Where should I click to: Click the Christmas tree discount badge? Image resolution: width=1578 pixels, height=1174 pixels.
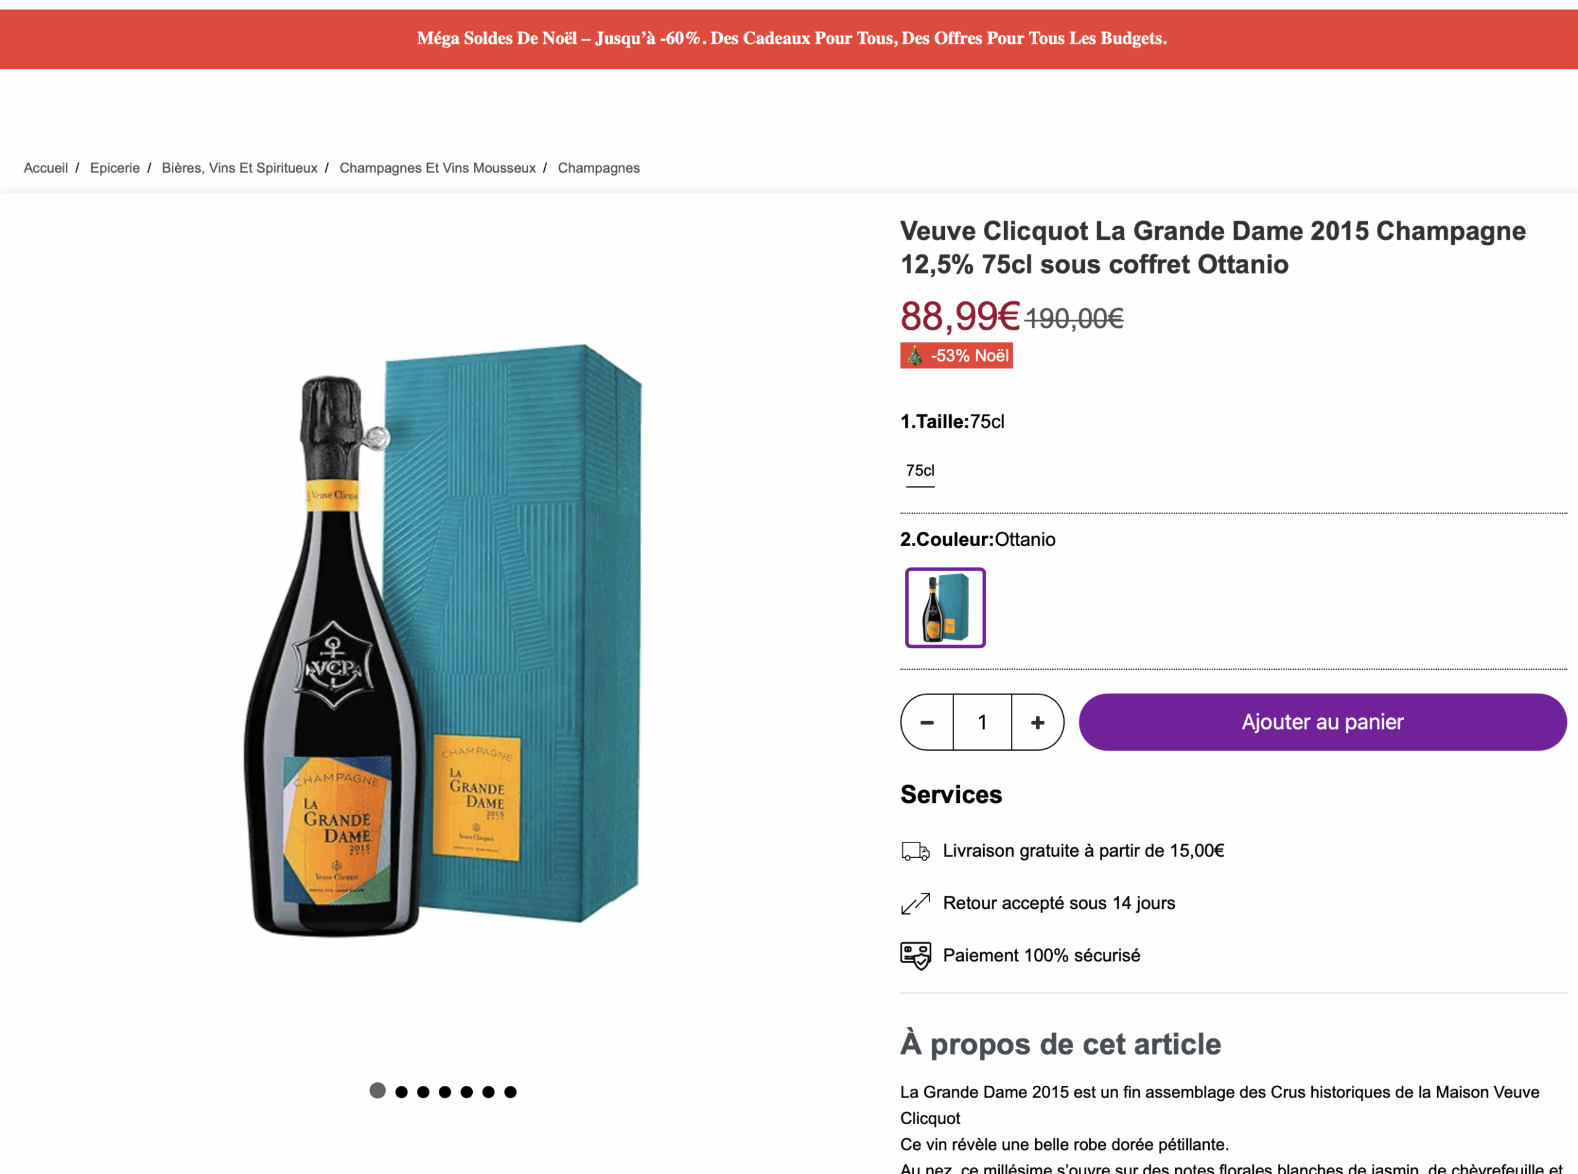(x=956, y=356)
